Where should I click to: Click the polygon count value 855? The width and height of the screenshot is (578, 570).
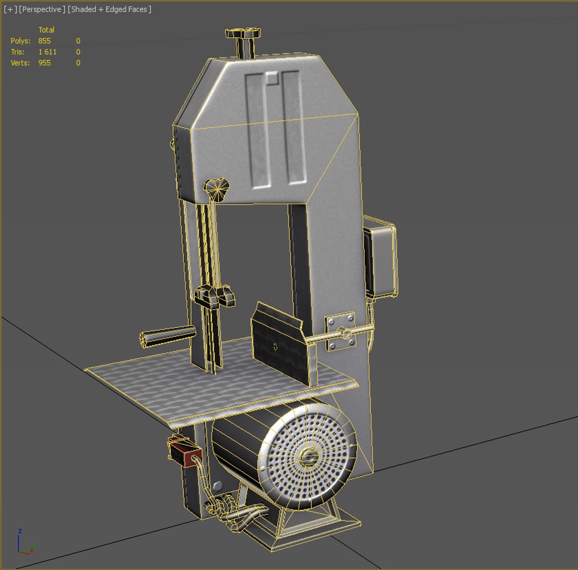coord(44,41)
